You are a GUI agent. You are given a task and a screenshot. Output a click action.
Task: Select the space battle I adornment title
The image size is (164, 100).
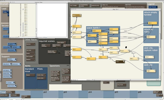coord(93,28)
